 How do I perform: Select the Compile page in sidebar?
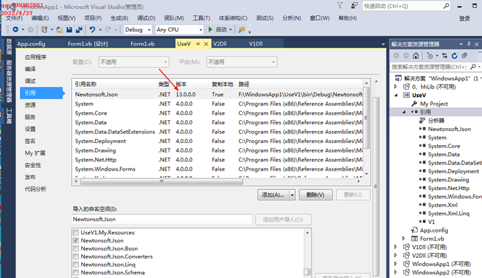(x=30, y=69)
